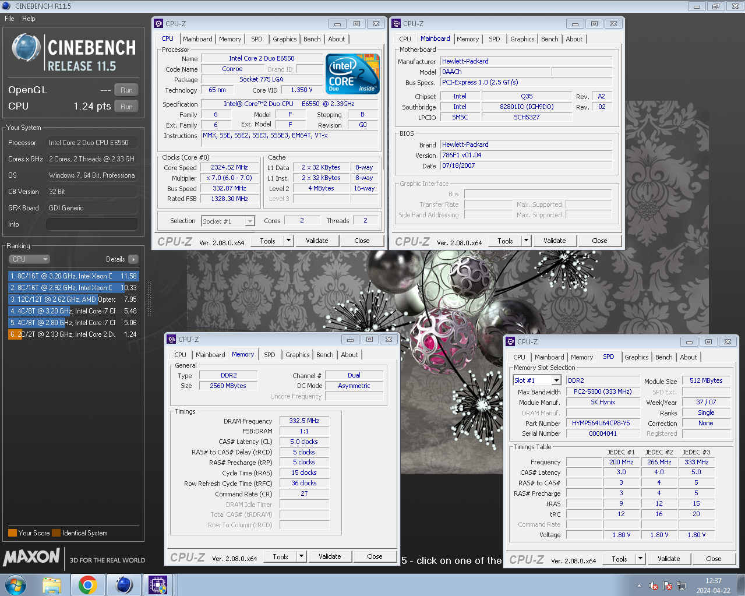The image size is (745, 596).
Task: Click the Southbridge value 82801IO (ICH9DO)
Action: click(527, 107)
